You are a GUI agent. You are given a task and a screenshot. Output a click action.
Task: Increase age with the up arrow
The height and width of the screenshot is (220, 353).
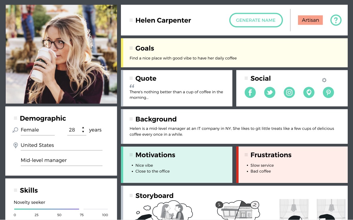point(83,128)
